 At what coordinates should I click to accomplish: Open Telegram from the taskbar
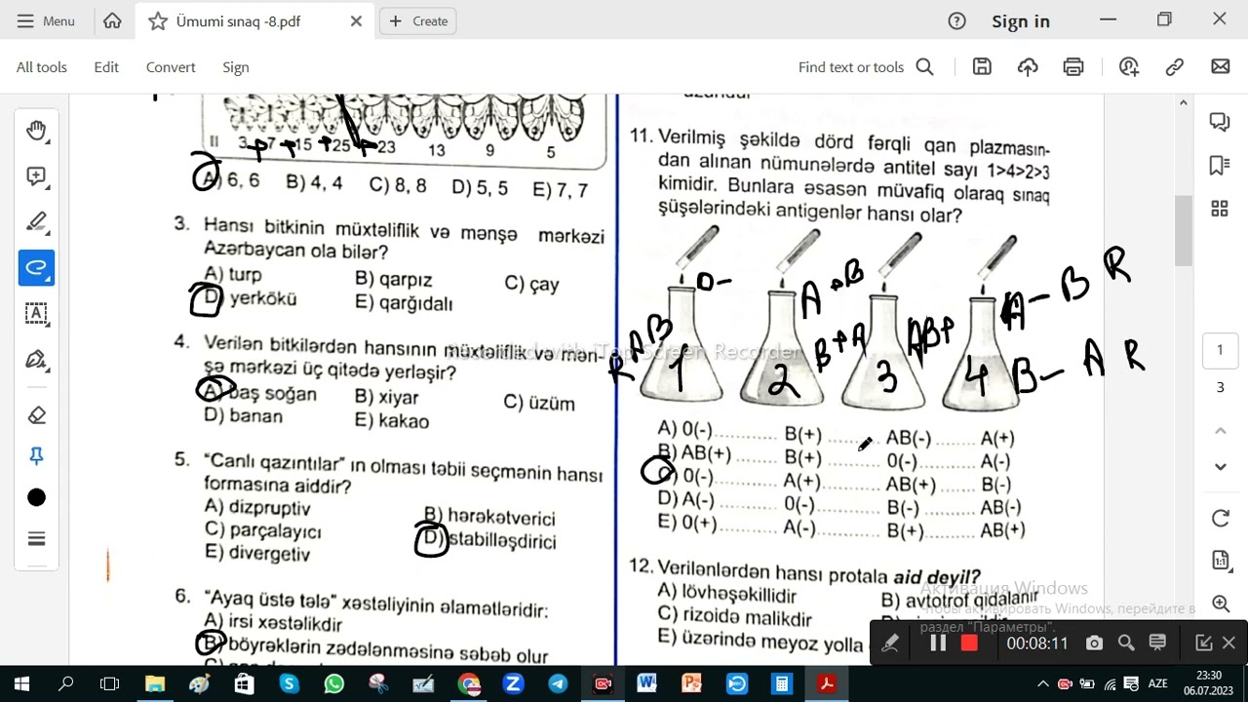coord(558,683)
